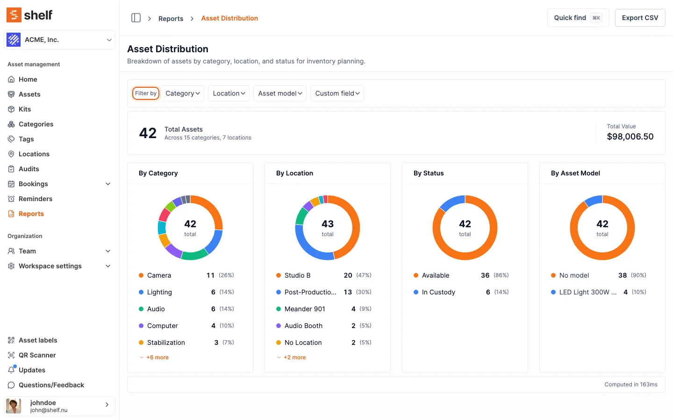Open the Location filter dropdown
The height and width of the screenshot is (420, 673).
click(229, 93)
